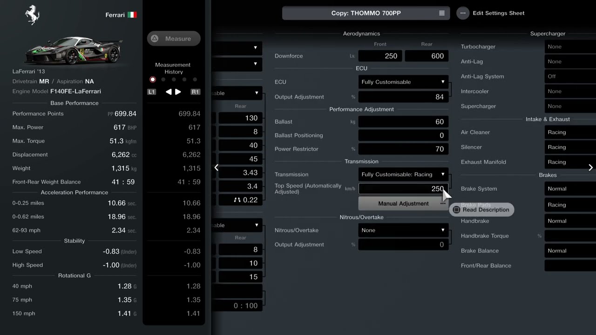The image size is (596, 335).
Task: Open the Brake Balance Normal selector
Action: point(570,251)
